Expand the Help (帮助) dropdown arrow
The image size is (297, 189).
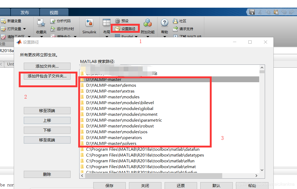point(165,36)
